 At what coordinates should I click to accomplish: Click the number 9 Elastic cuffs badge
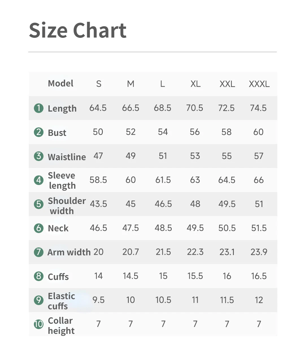39,300
